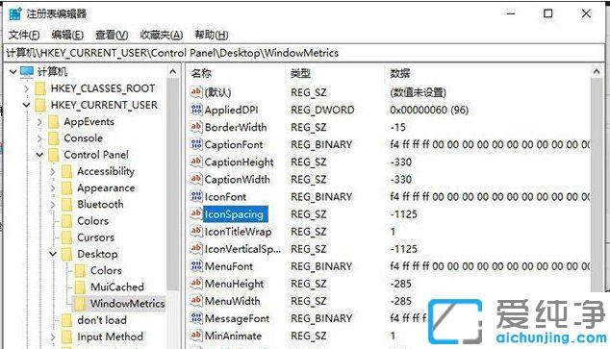Expand the Appearance key
Image resolution: width=610 pixels, height=349 pixels.
coord(53,188)
